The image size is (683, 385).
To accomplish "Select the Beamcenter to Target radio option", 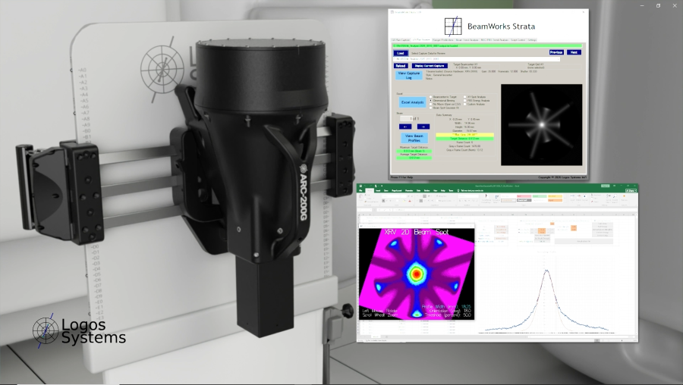I will [431, 97].
